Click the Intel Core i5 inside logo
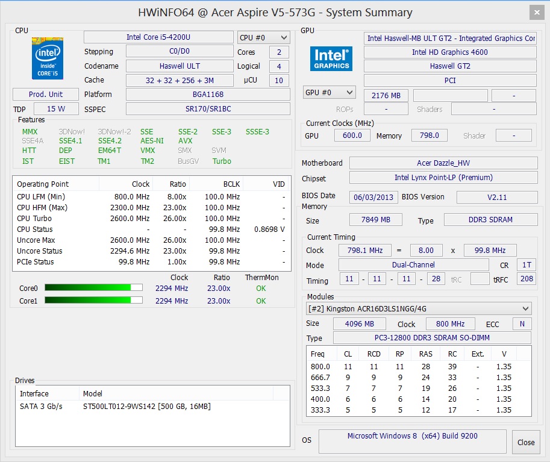The height and width of the screenshot is (462, 550). (48, 58)
